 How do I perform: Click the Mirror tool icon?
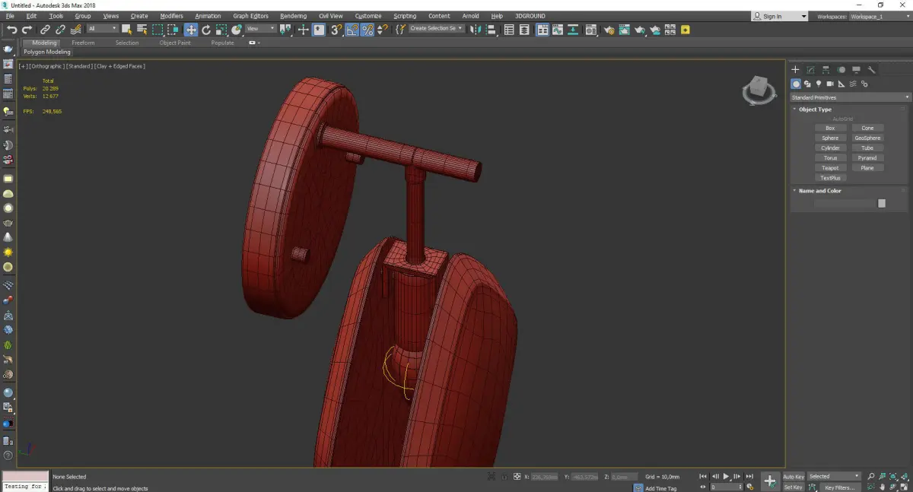pos(476,30)
